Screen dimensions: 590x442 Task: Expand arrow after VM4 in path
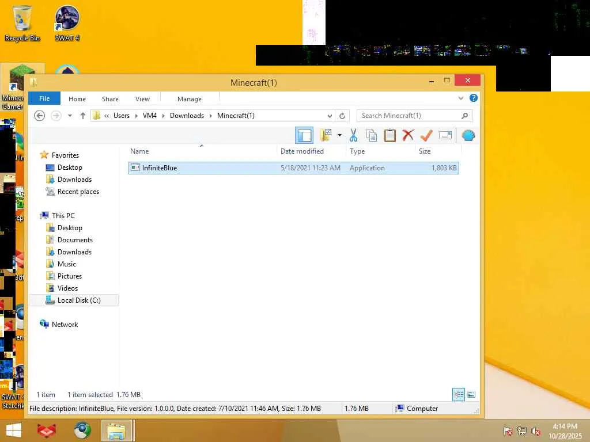(x=163, y=116)
